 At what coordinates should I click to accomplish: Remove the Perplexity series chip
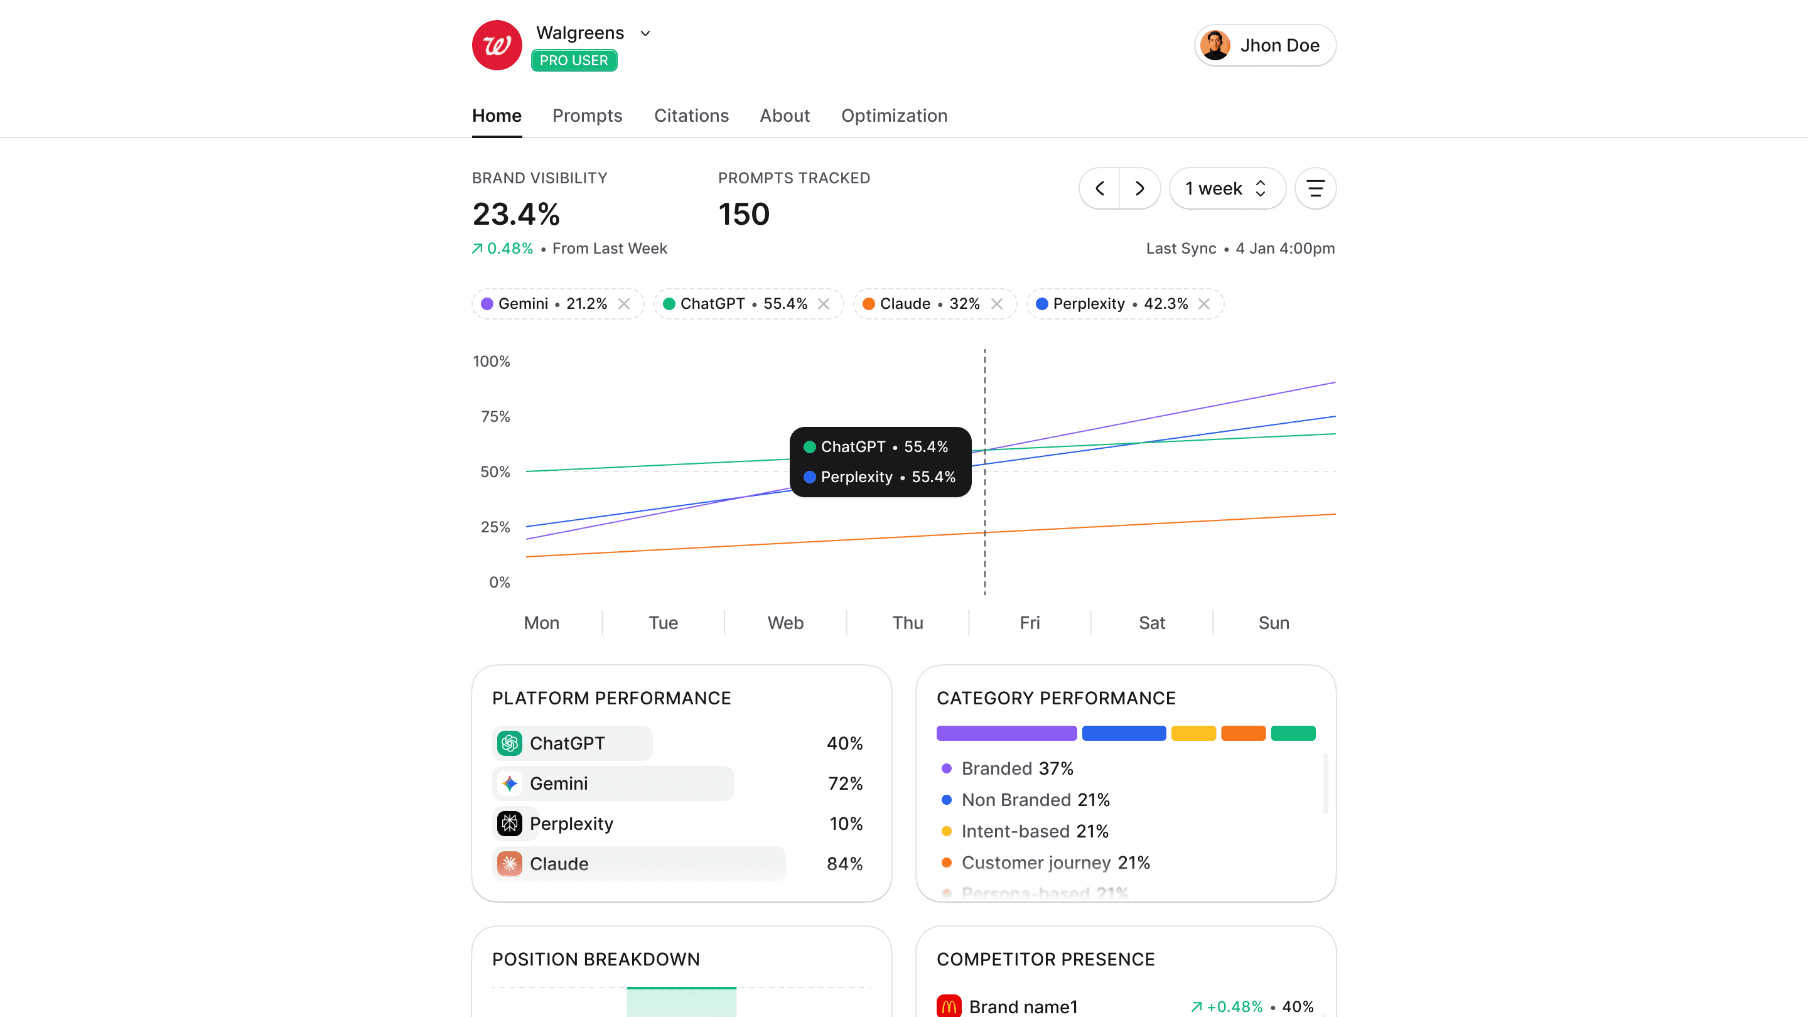(x=1205, y=303)
